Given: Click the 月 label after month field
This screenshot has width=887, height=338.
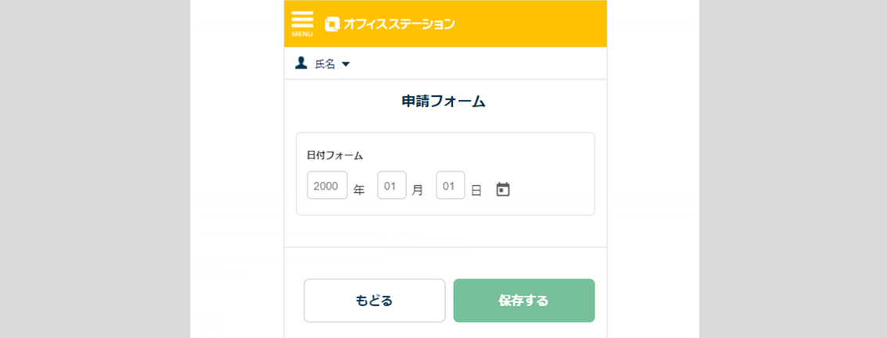Looking at the screenshot, I should coord(418,190).
